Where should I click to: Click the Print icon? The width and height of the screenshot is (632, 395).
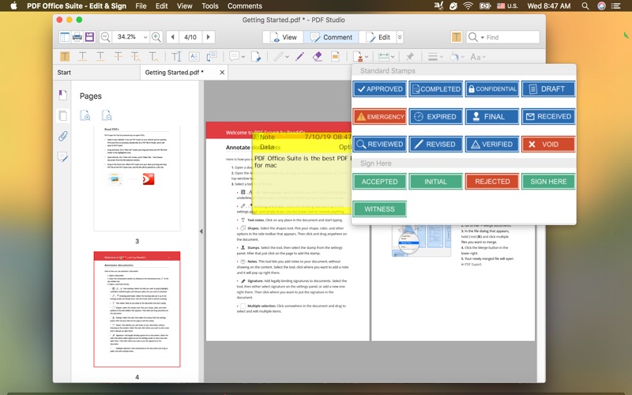77,37
